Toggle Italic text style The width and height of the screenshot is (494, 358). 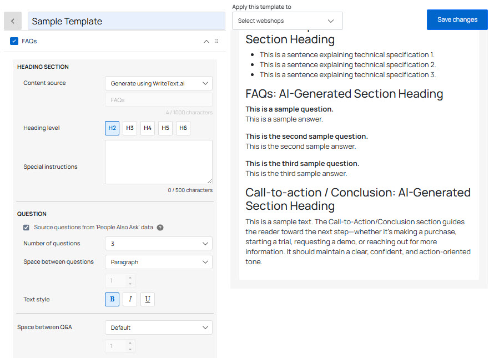click(x=130, y=299)
